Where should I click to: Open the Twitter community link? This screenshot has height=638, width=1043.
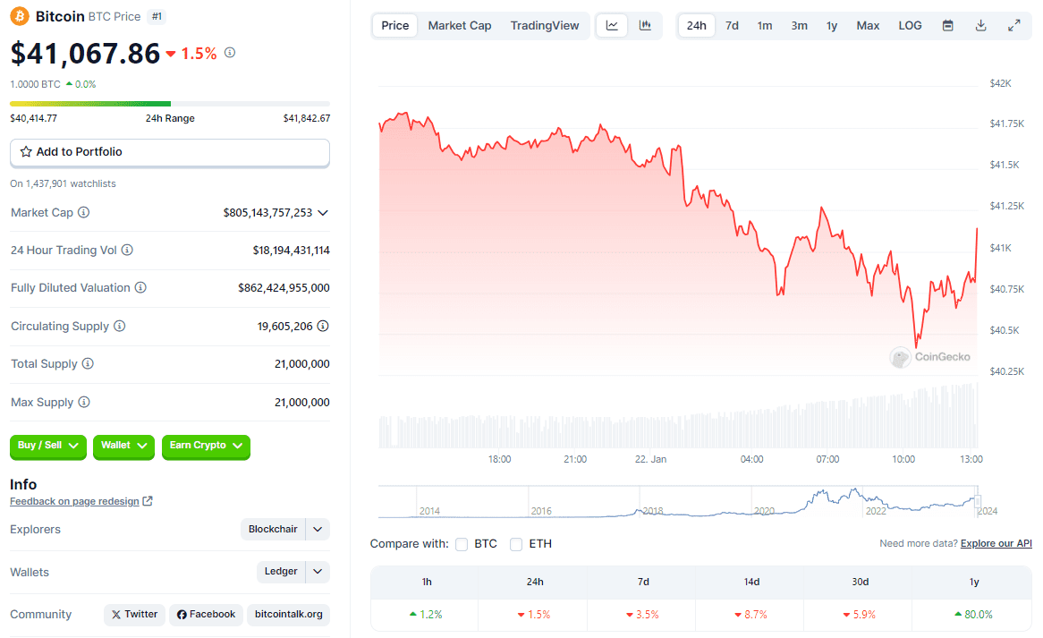coord(134,614)
